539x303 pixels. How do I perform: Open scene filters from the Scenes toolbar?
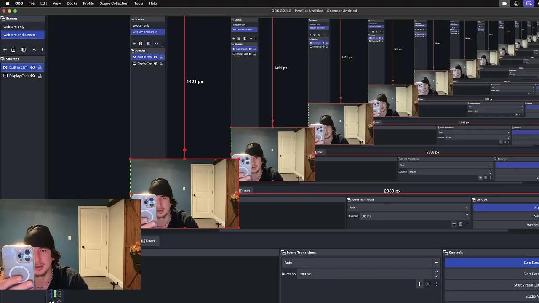[x=24, y=50]
